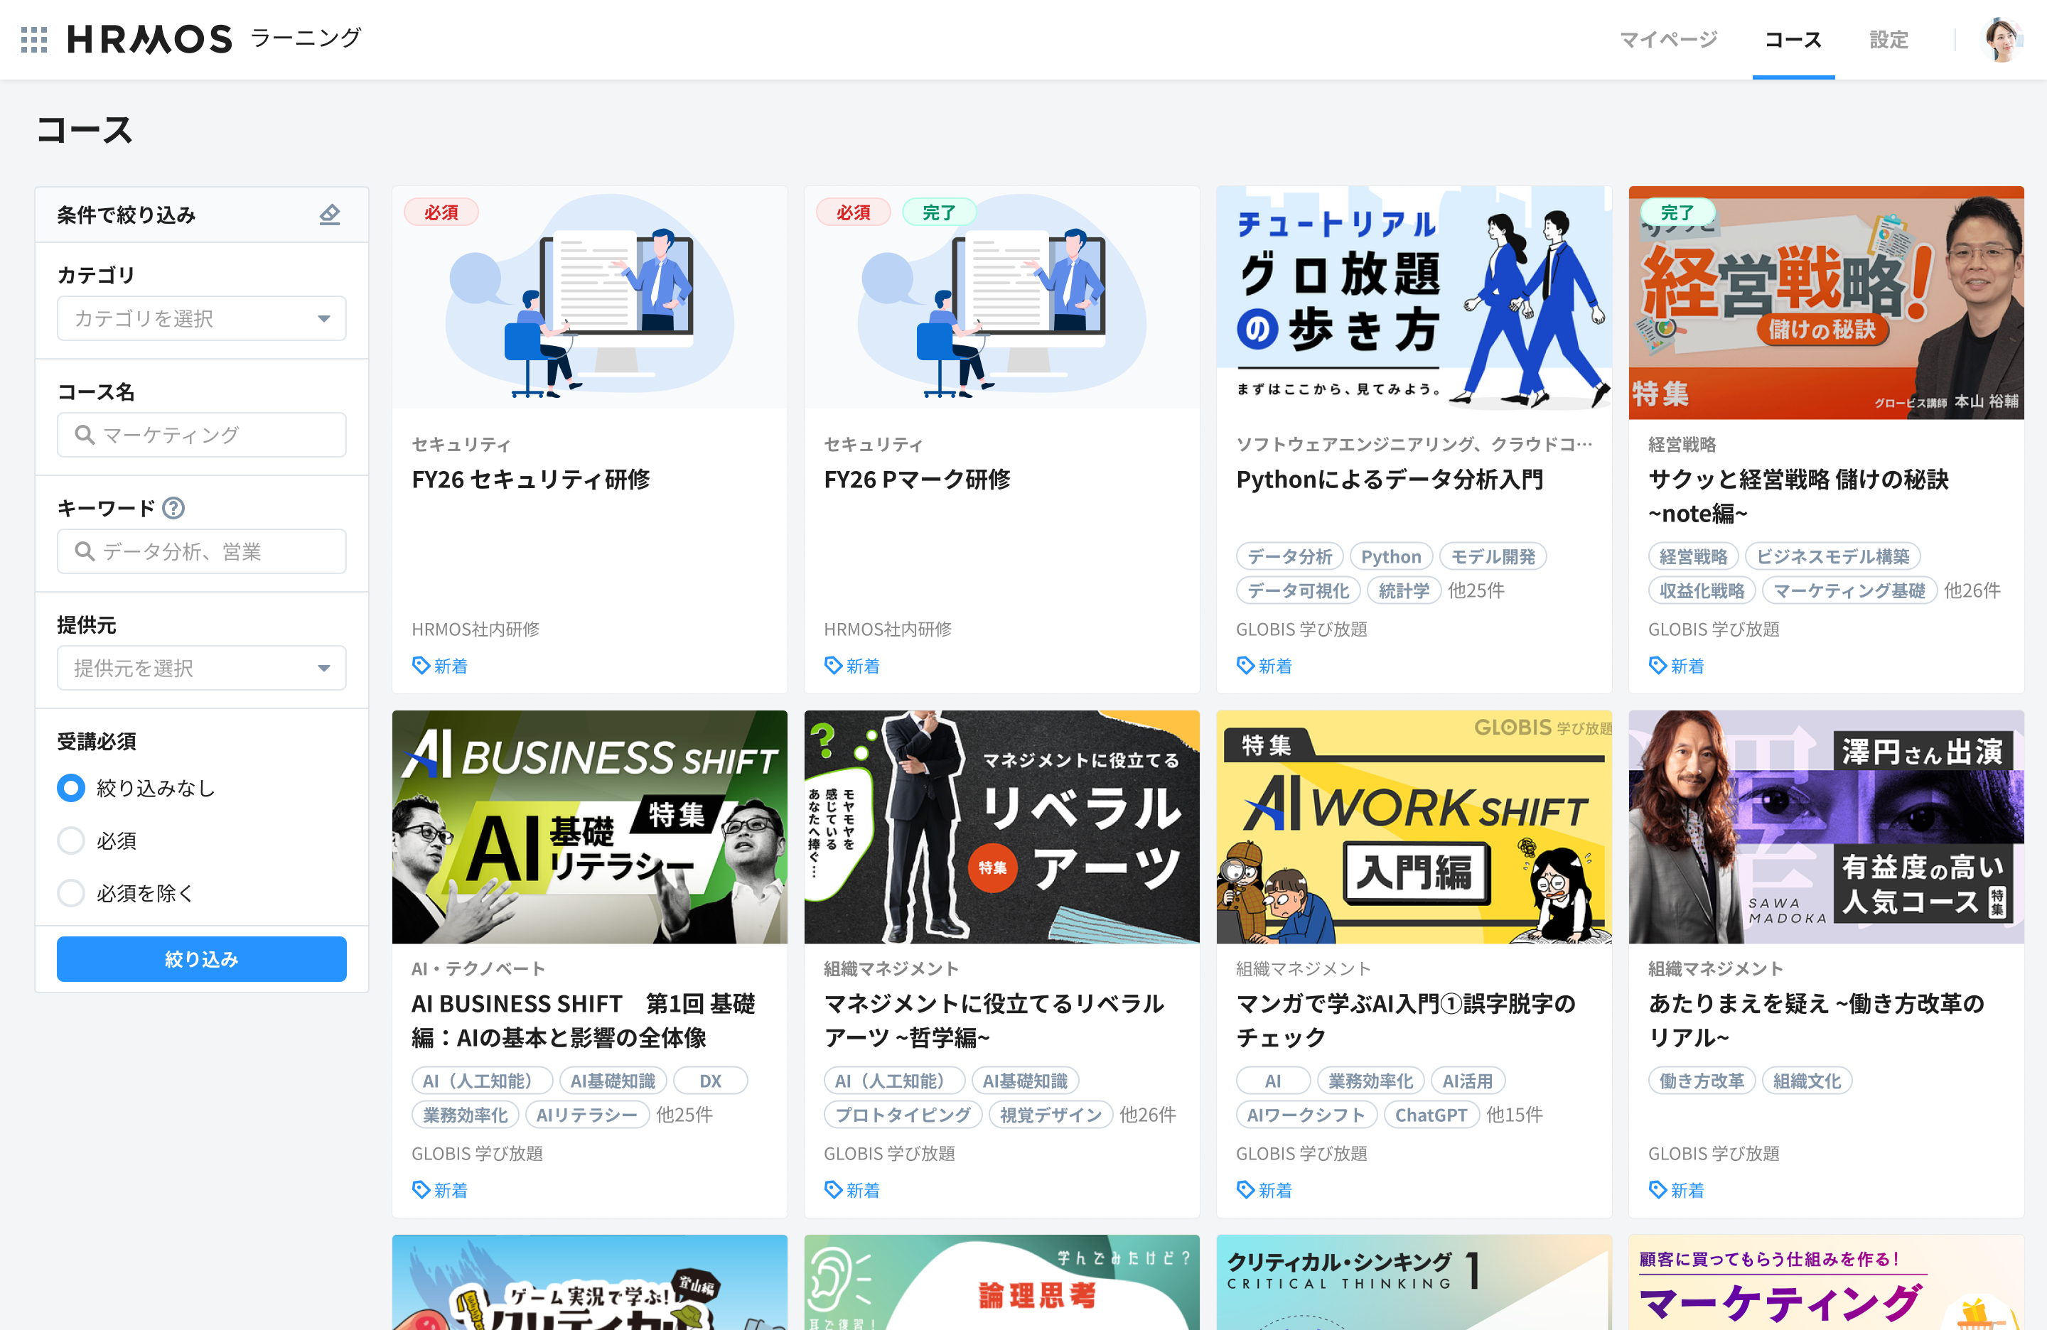This screenshot has height=1330, width=2047.
Task: Select the 絞り込みなし radio option
Action: click(70, 787)
